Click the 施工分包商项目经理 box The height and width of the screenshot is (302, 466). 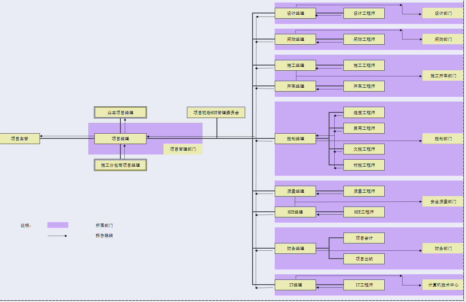point(120,165)
